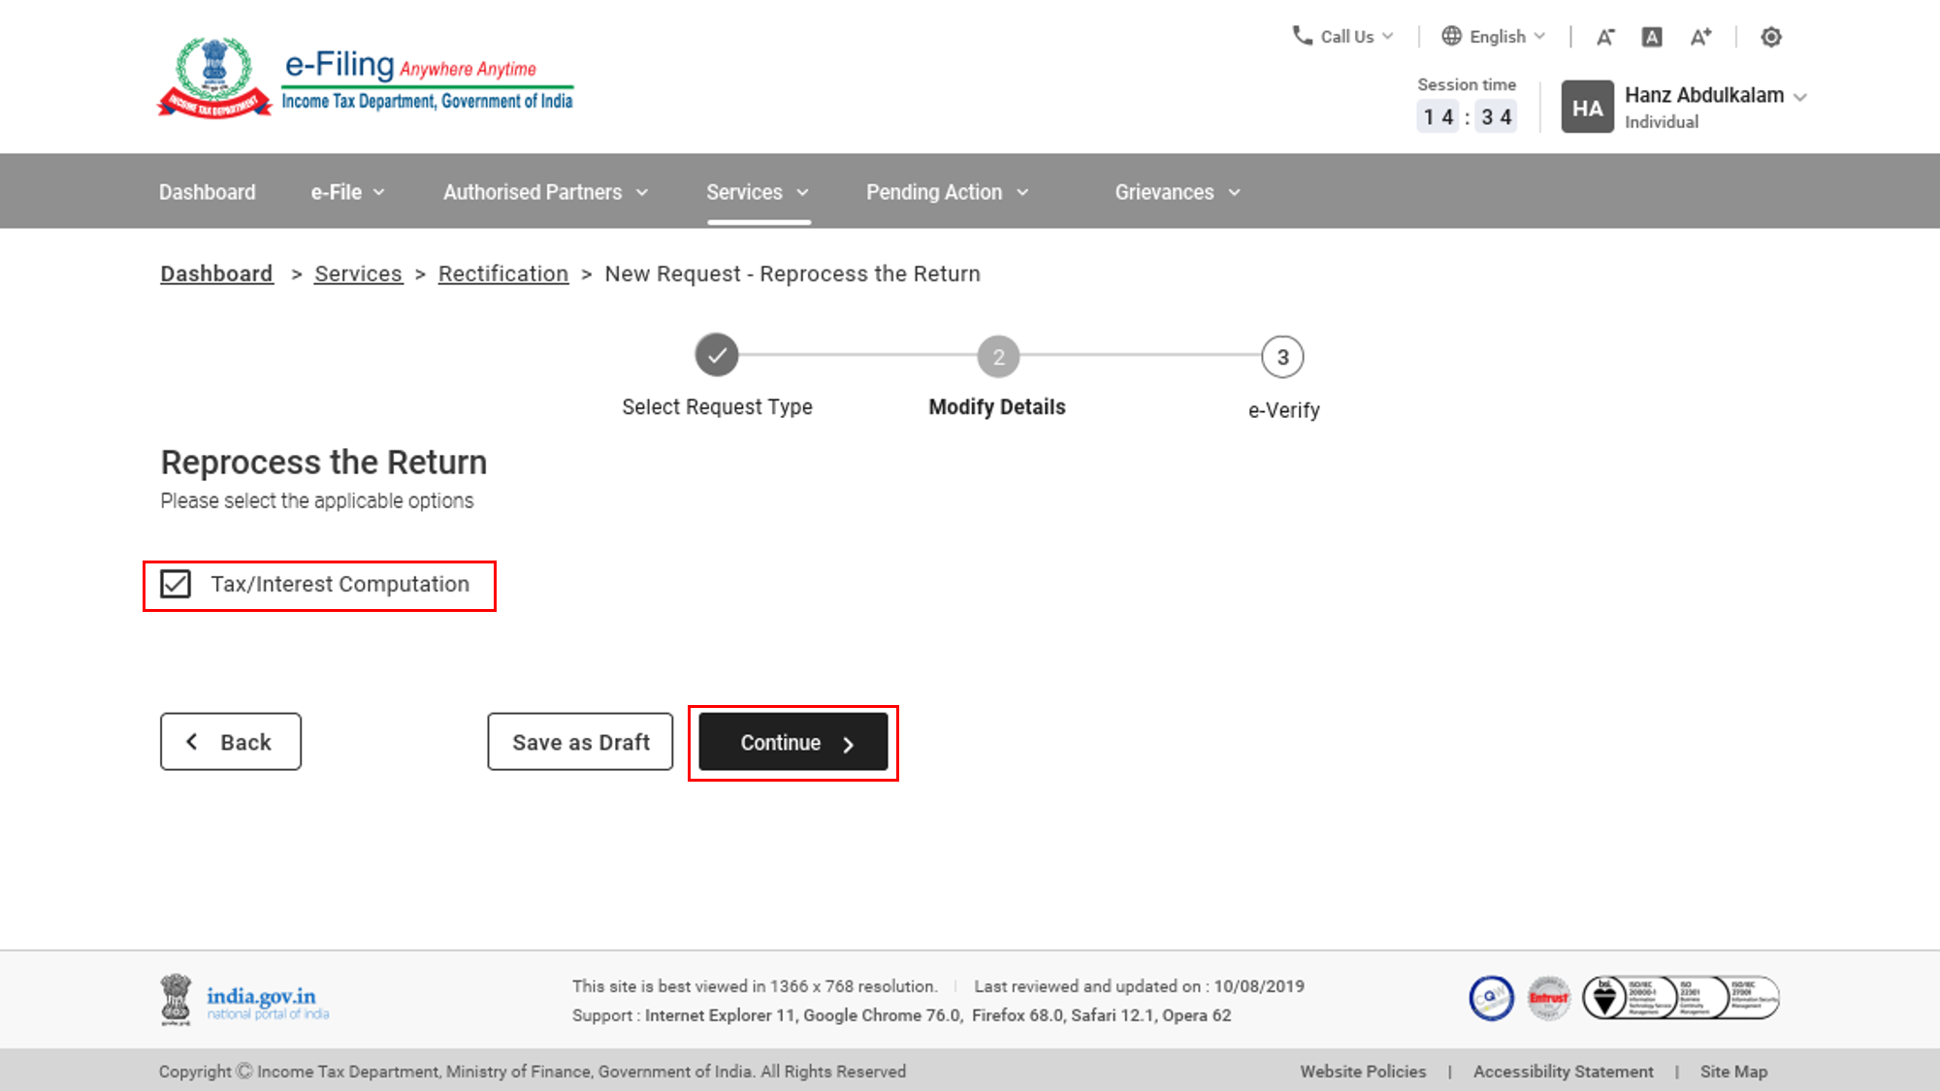This screenshot has width=1940, height=1091.
Task: Click the e-Filing logo icon
Action: click(213, 75)
